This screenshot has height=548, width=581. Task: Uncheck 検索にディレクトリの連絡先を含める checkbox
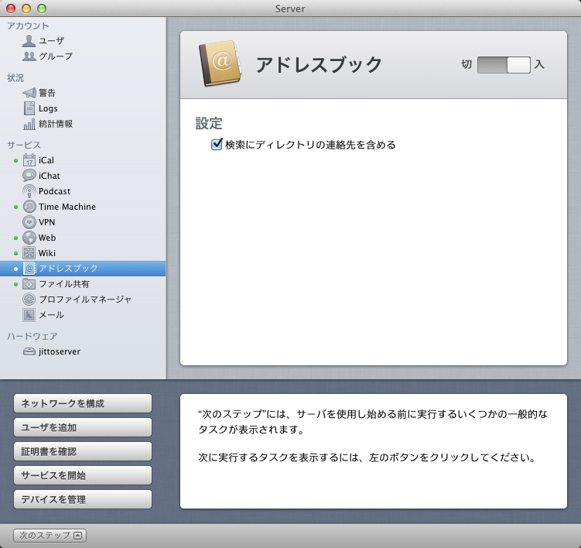coord(217,144)
